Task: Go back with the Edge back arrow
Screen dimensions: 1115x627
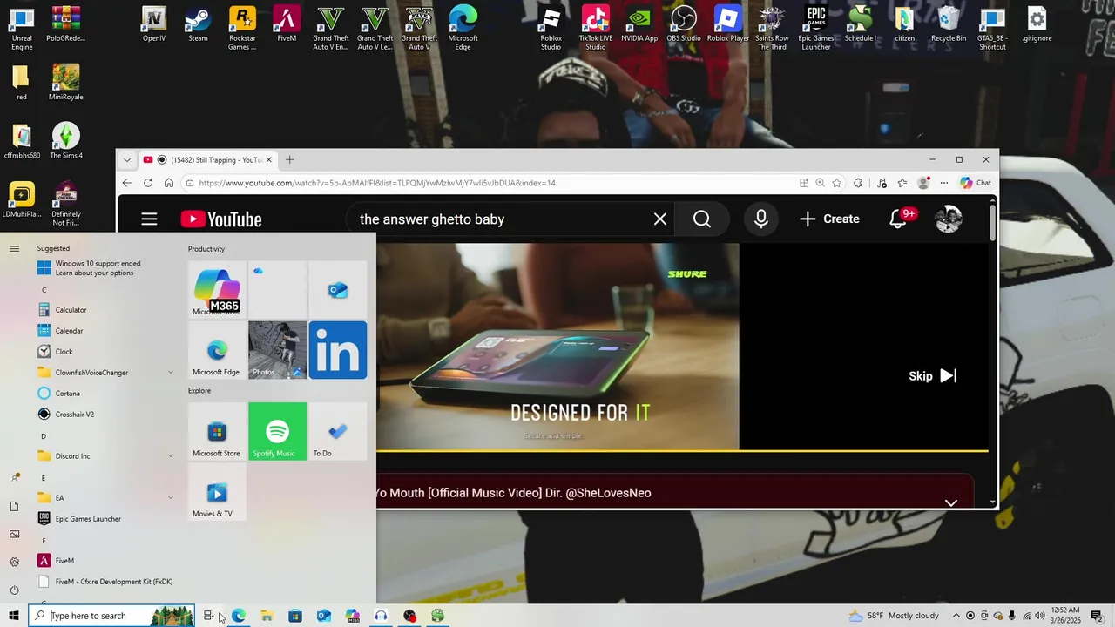Action: pyautogui.click(x=127, y=183)
